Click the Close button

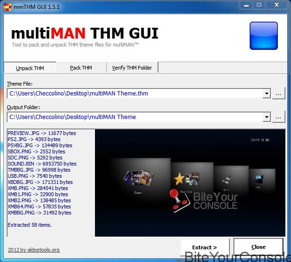point(259,247)
